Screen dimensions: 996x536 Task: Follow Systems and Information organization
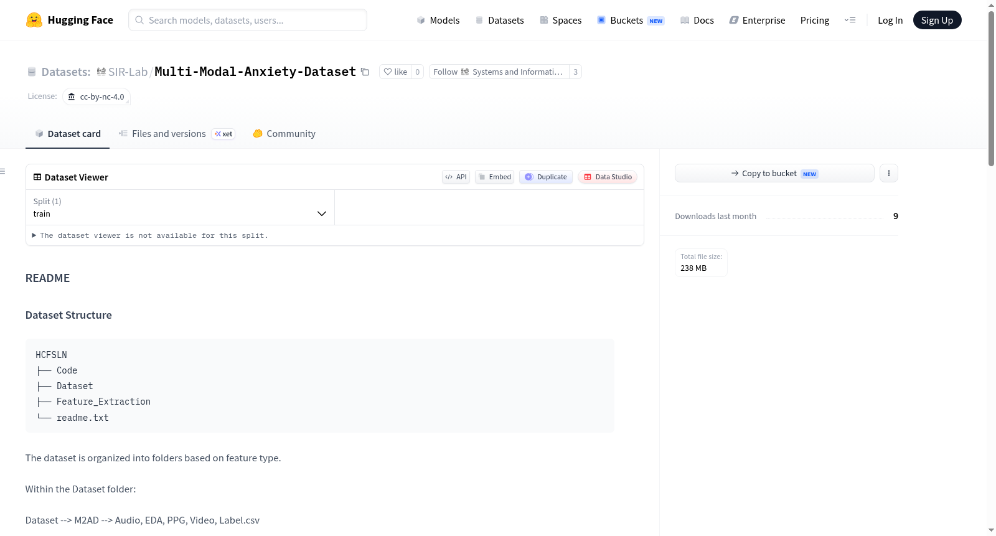click(x=499, y=72)
